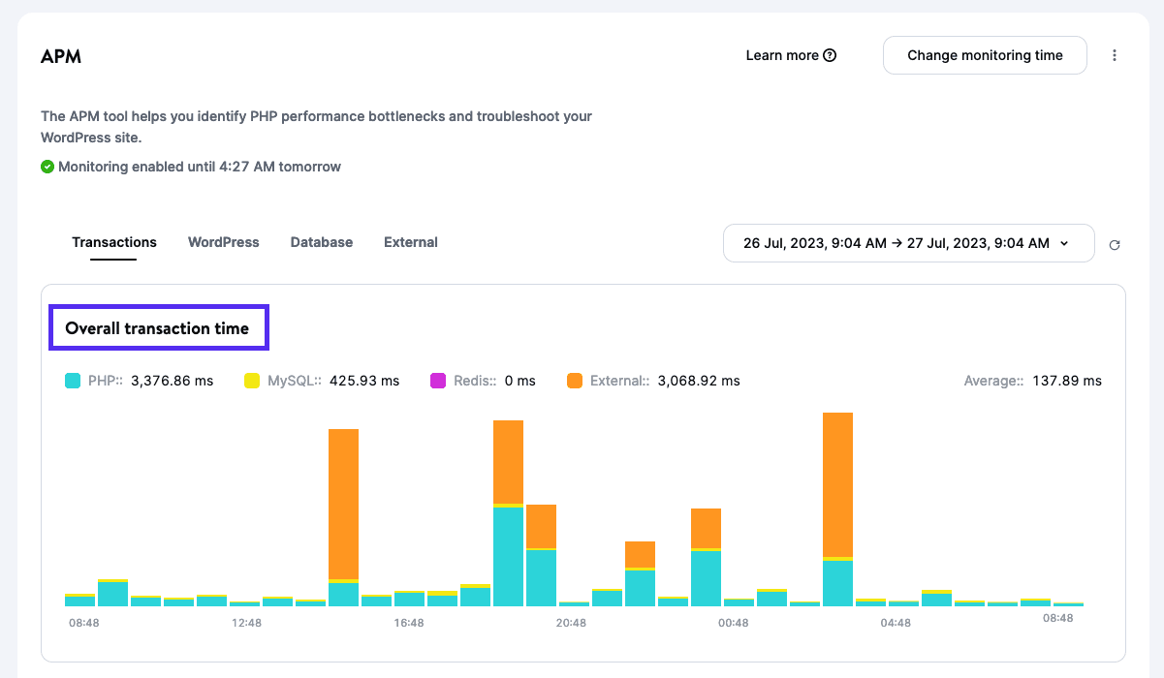1164x678 pixels.
Task: Click the refresh icon beside the date range
Action: 1115,245
